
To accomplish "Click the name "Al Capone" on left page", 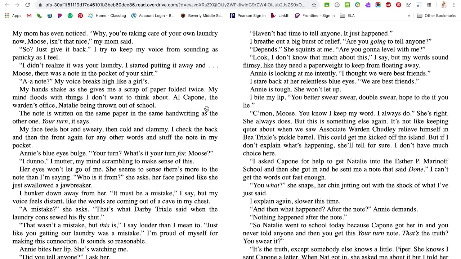I will 189,97.
